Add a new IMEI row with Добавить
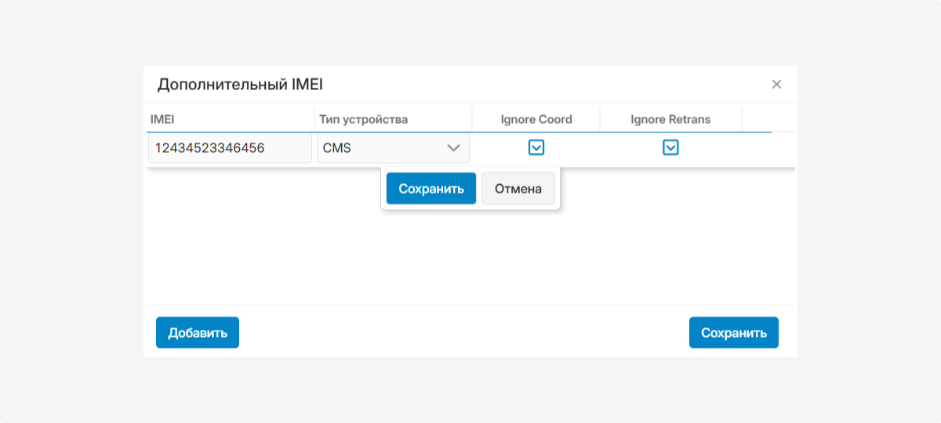 click(x=198, y=333)
